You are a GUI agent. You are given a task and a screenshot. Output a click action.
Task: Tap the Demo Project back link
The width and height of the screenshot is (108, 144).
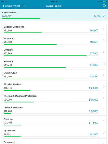tap(13, 6)
